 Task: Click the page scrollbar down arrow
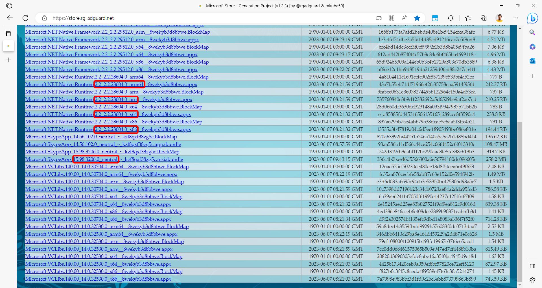[x=520, y=285]
